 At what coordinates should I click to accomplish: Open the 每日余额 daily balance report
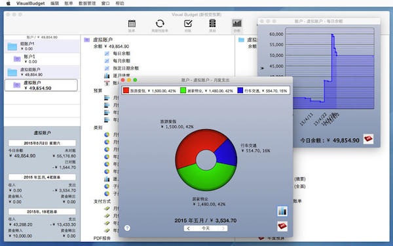point(121,54)
